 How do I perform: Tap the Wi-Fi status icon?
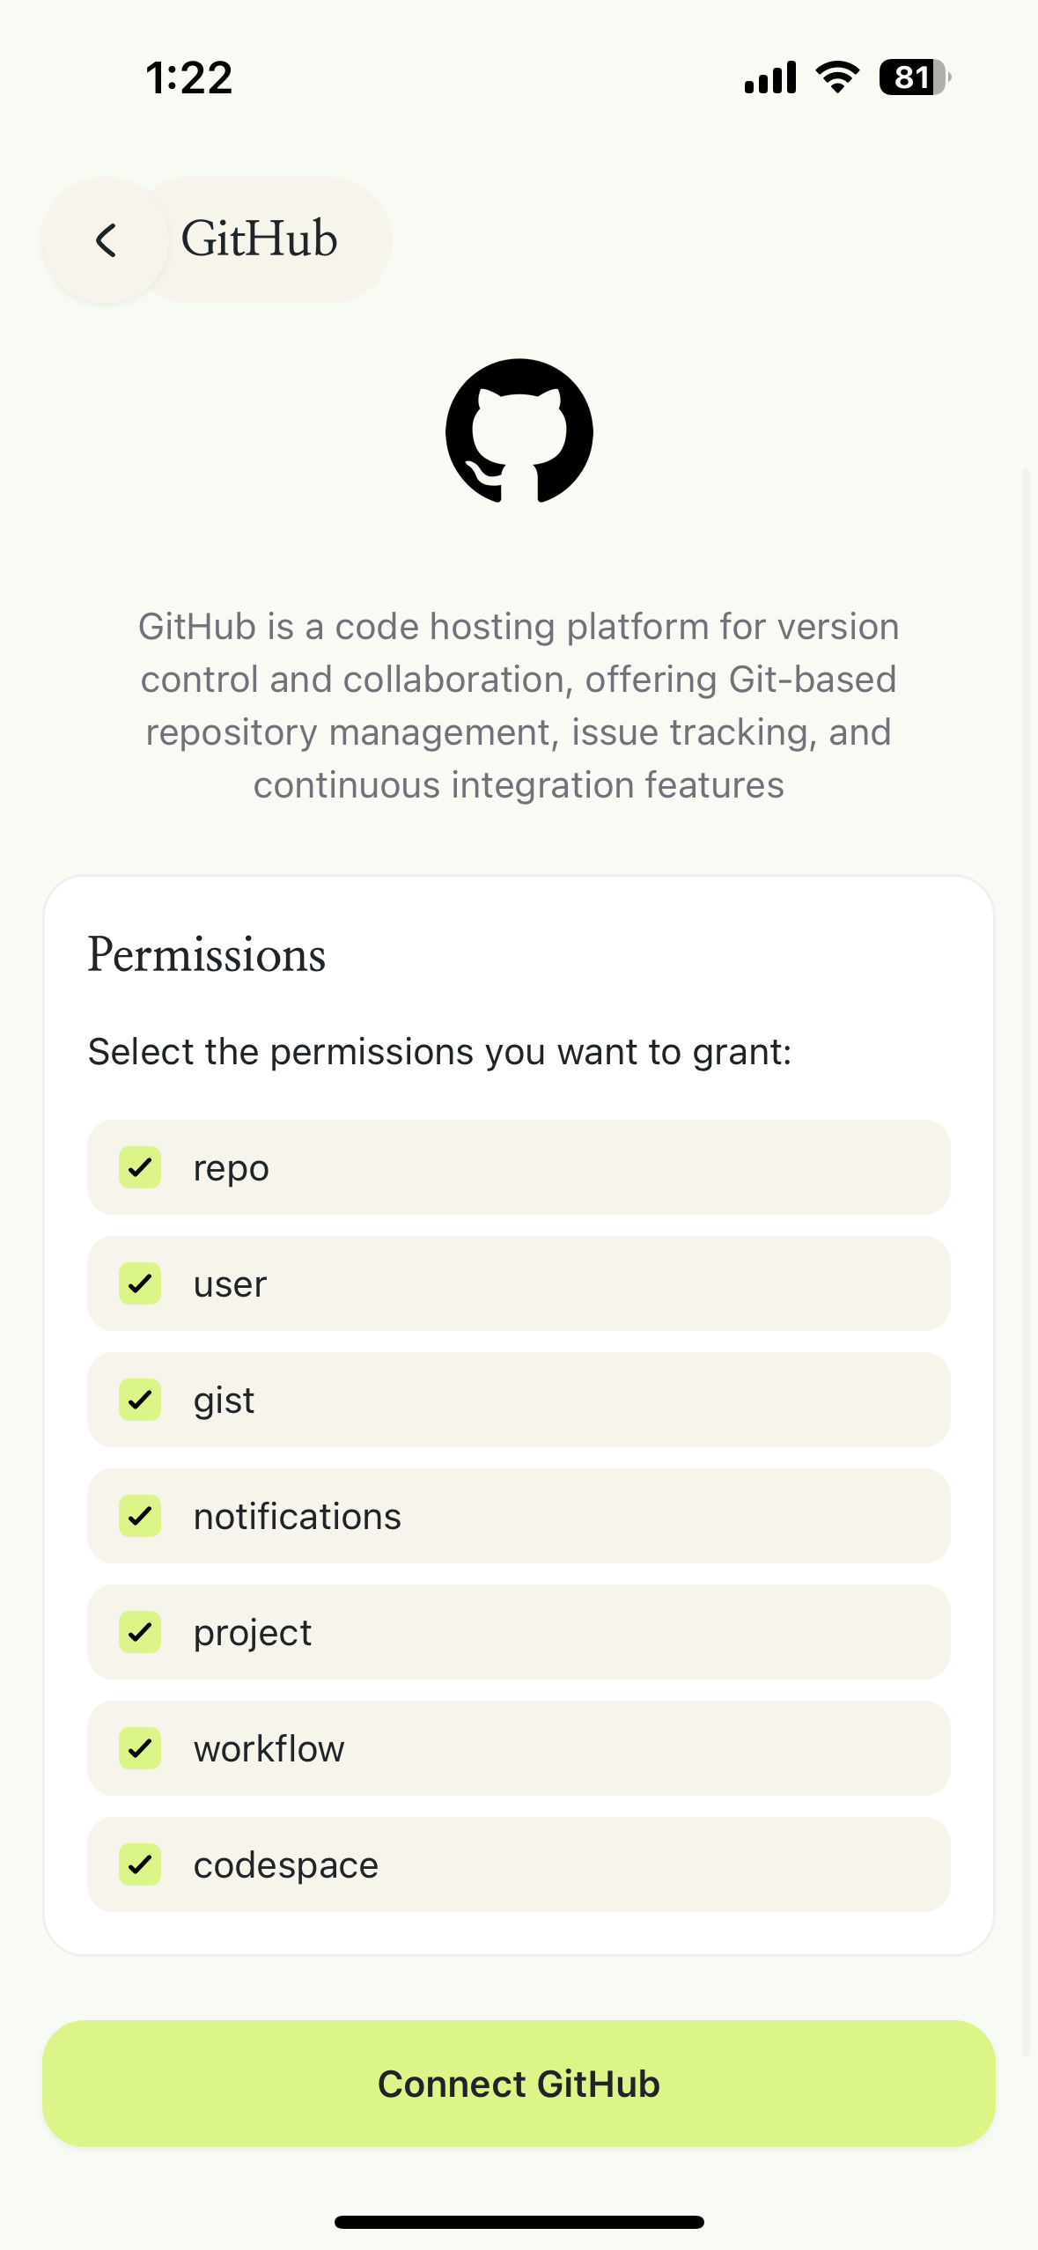pos(837,77)
